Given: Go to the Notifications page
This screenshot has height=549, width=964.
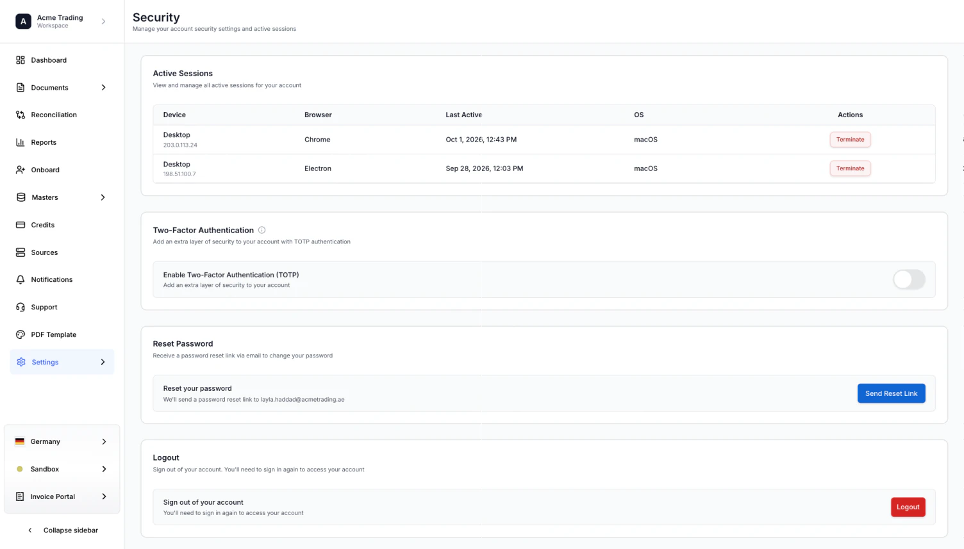Looking at the screenshot, I should click(x=62, y=279).
